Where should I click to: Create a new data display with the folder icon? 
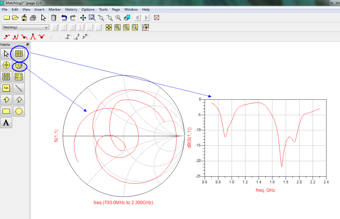click(7, 18)
